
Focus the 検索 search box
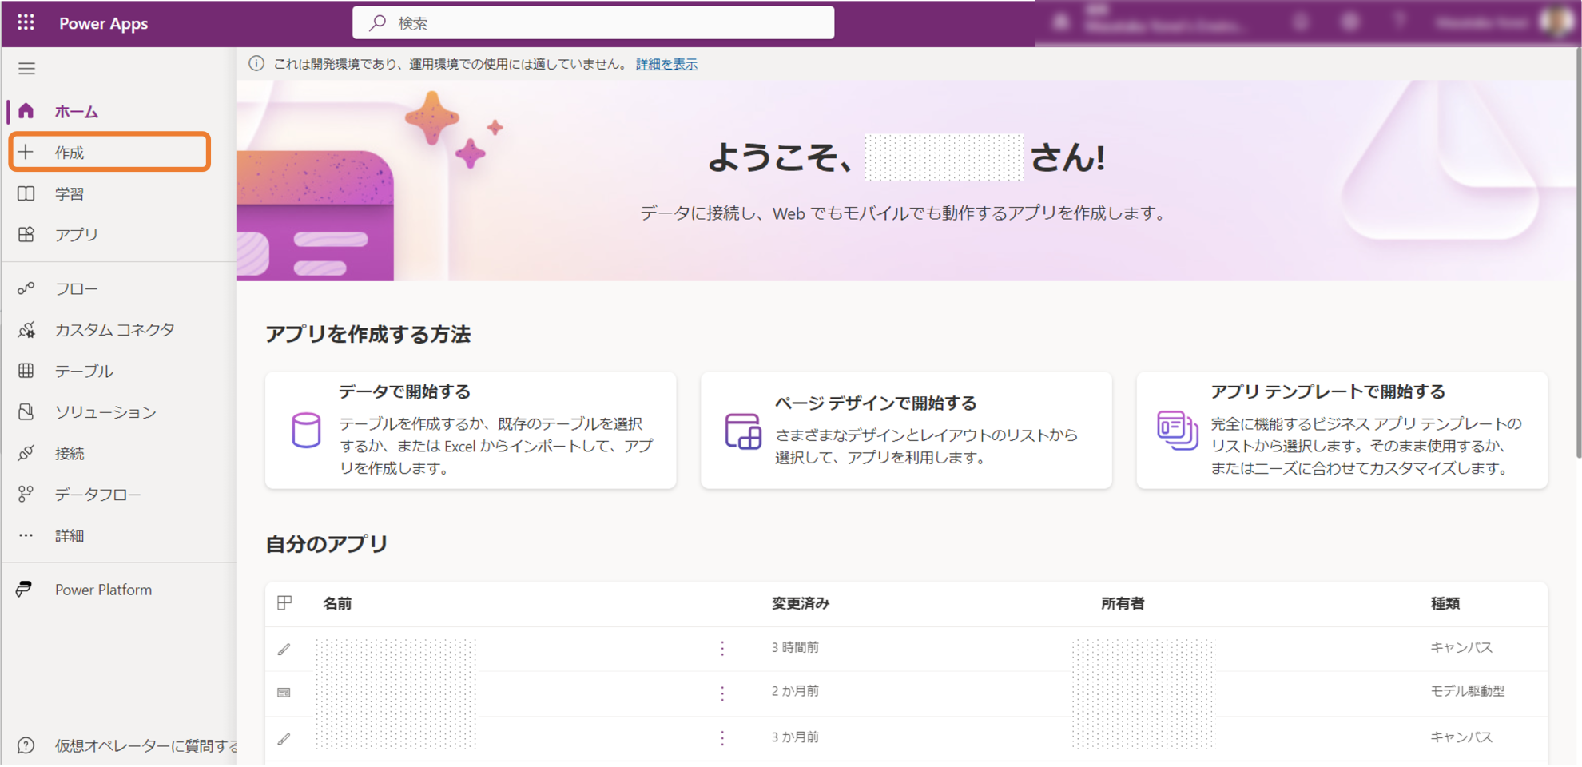click(594, 22)
